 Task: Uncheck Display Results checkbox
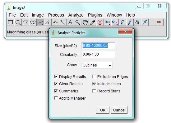56,76
